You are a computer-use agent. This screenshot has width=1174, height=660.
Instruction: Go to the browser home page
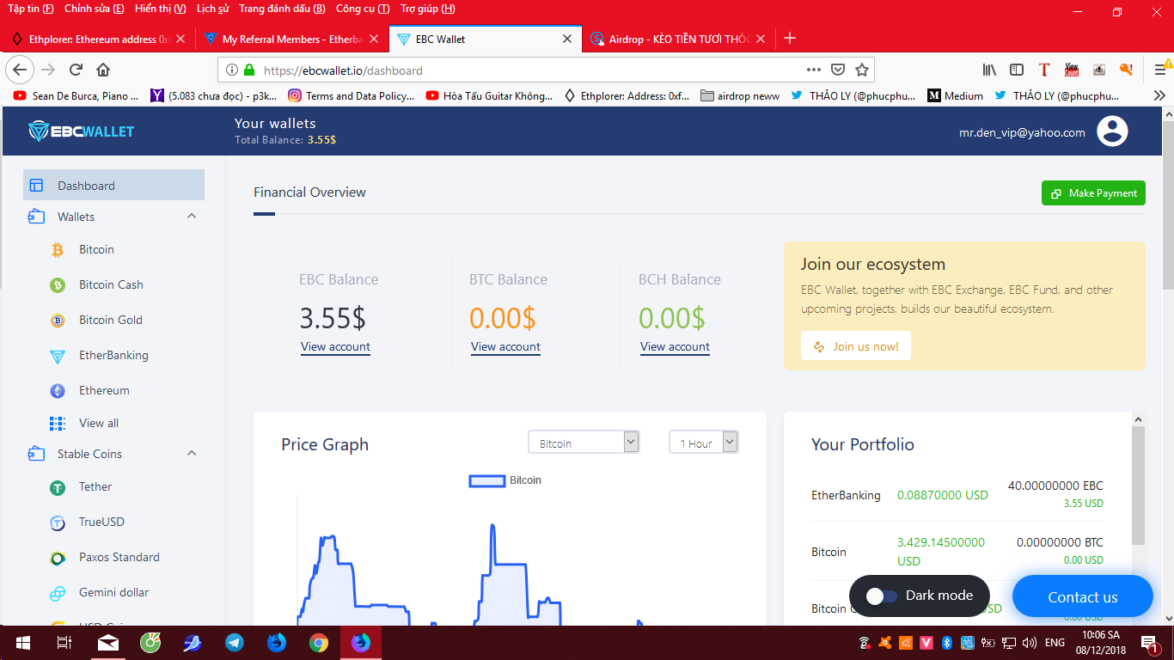[x=103, y=70]
